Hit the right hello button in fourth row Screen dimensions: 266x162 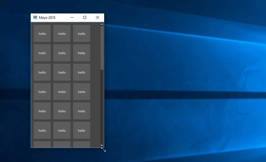point(82,92)
